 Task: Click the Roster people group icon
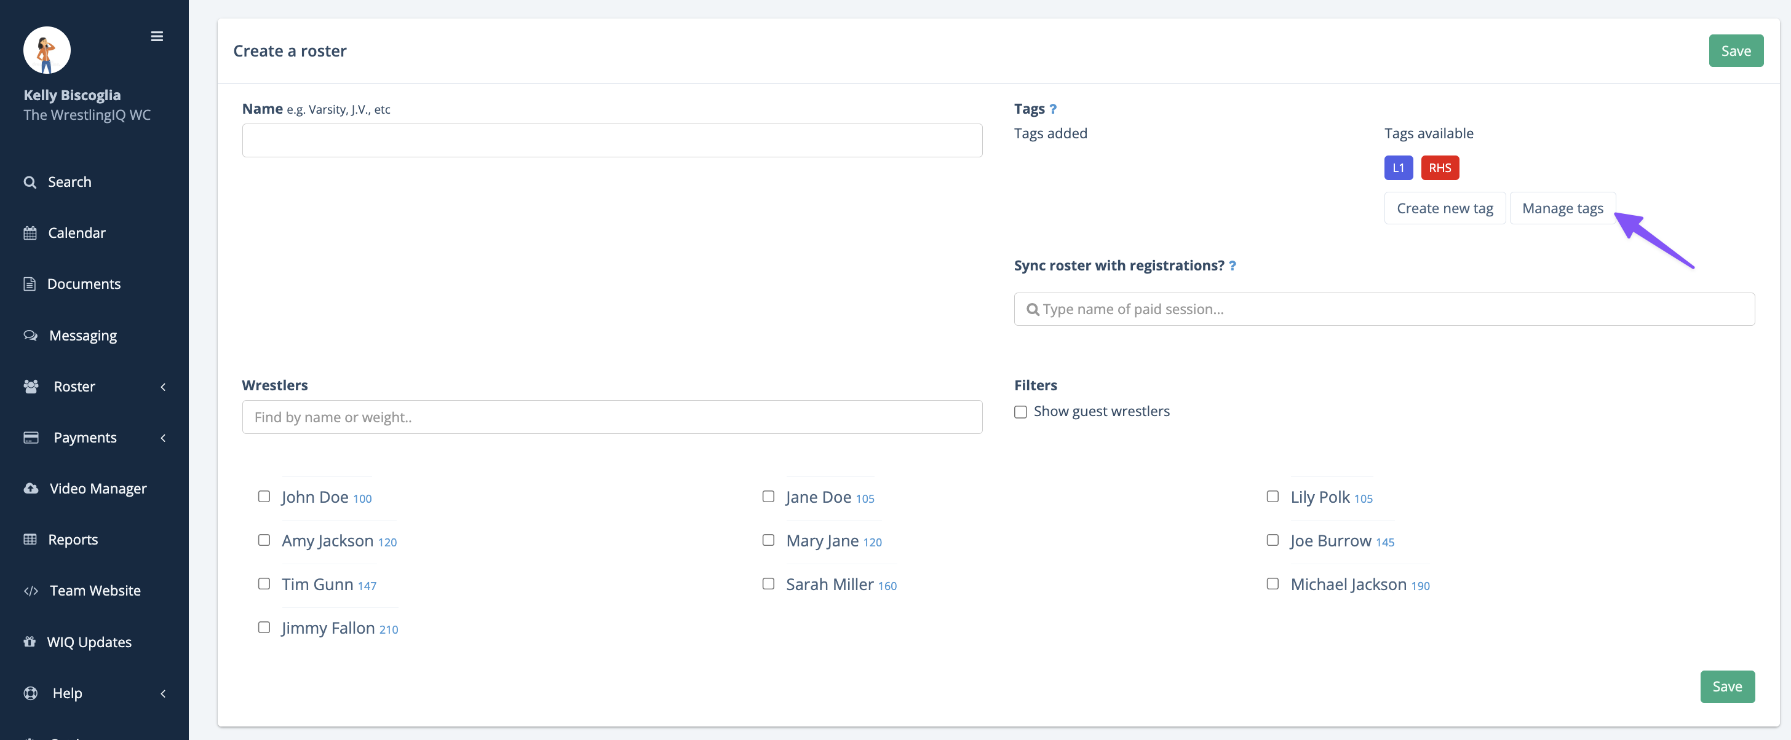(x=31, y=387)
